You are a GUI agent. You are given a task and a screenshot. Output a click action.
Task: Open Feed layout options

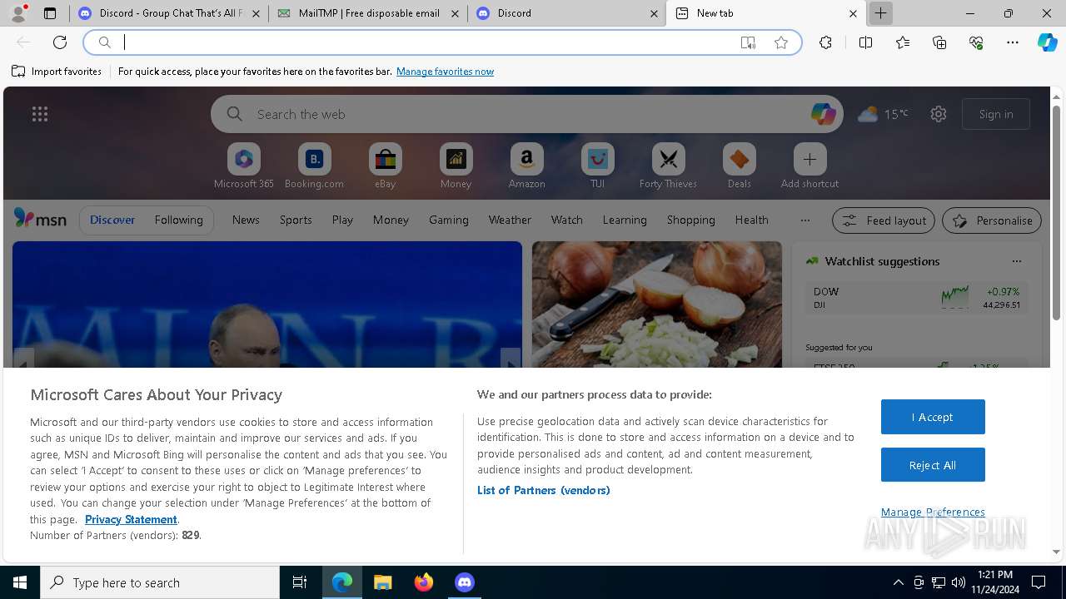tap(884, 220)
